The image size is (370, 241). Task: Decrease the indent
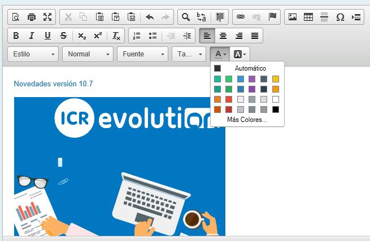tap(171, 36)
